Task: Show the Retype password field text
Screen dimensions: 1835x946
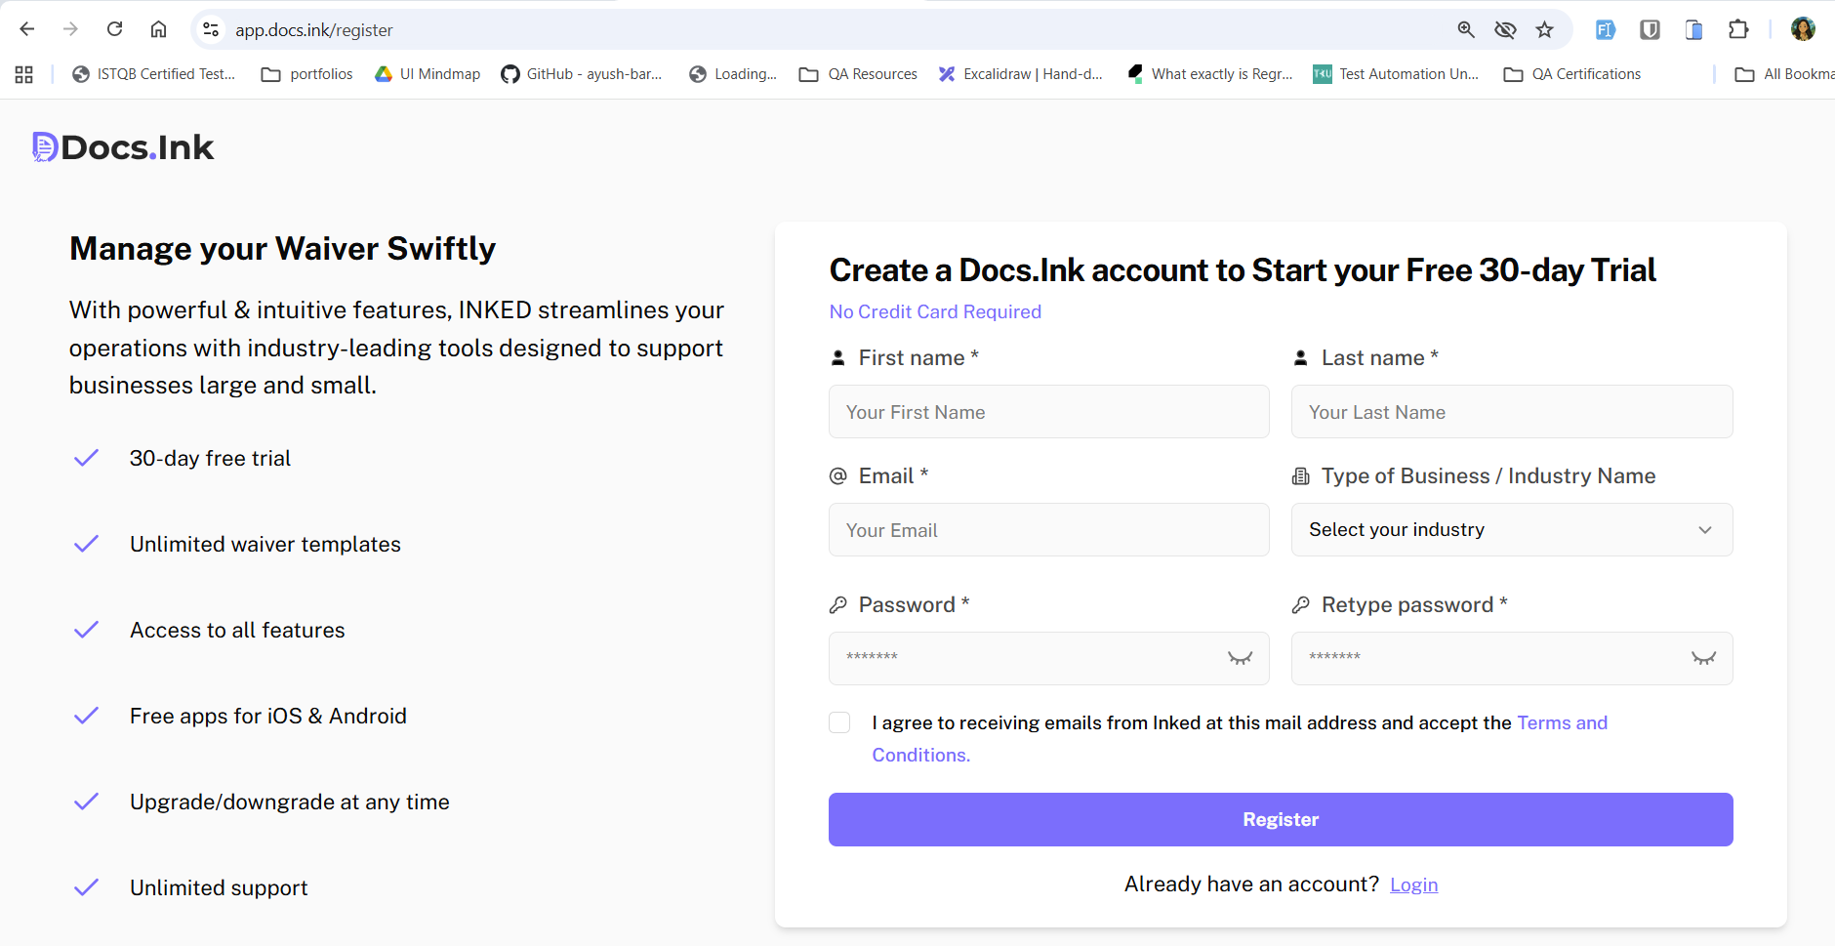Action: pyautogui.click(x=1703, y=658)
